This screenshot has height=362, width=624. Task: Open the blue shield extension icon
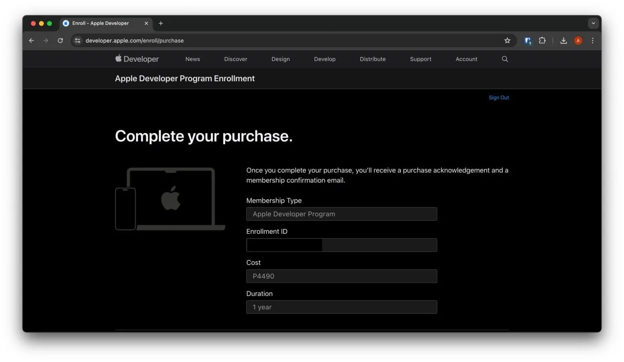tap(527, 41)
